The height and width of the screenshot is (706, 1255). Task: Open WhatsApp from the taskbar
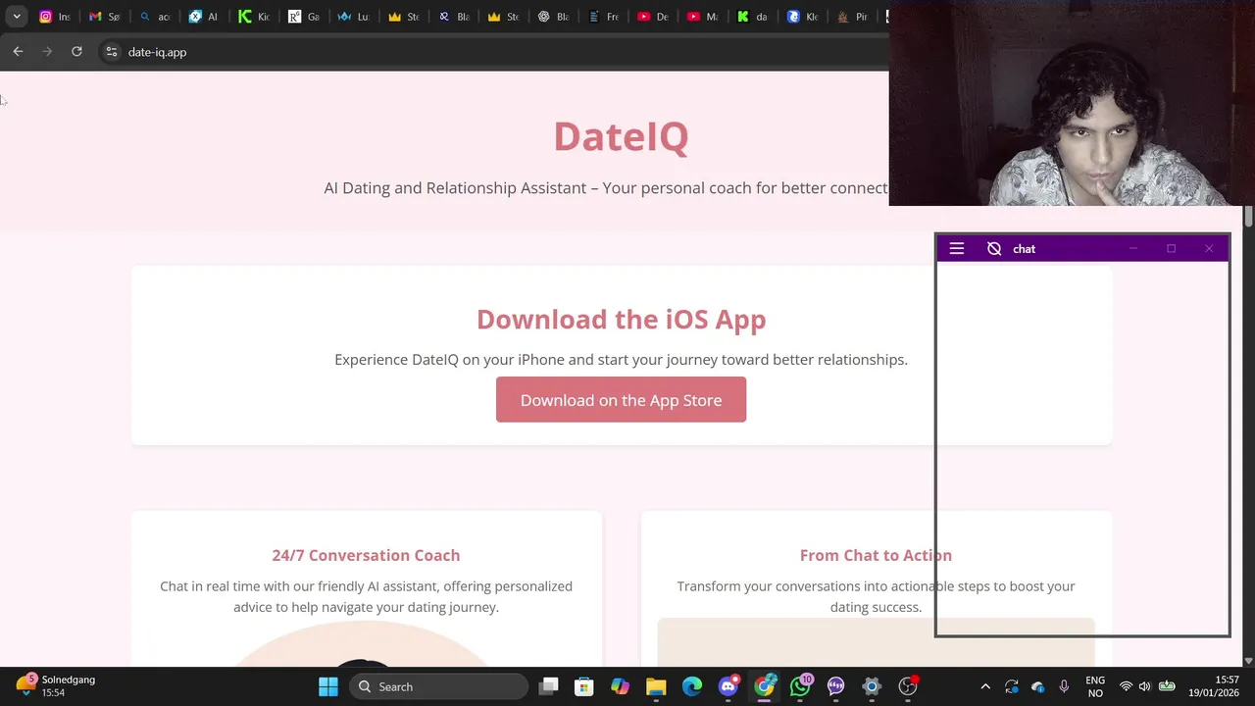point(800,686)
